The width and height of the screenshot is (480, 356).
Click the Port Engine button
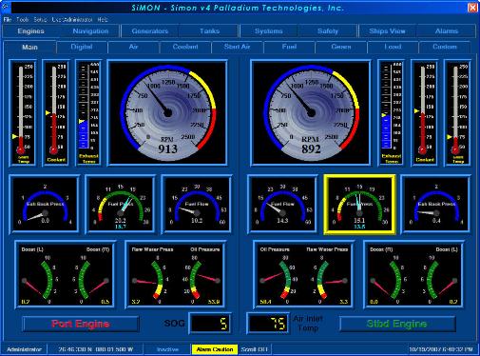coord(81,324)
